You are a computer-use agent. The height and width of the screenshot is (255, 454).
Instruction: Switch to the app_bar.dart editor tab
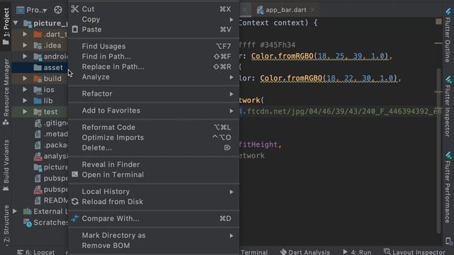click(285, 10)
